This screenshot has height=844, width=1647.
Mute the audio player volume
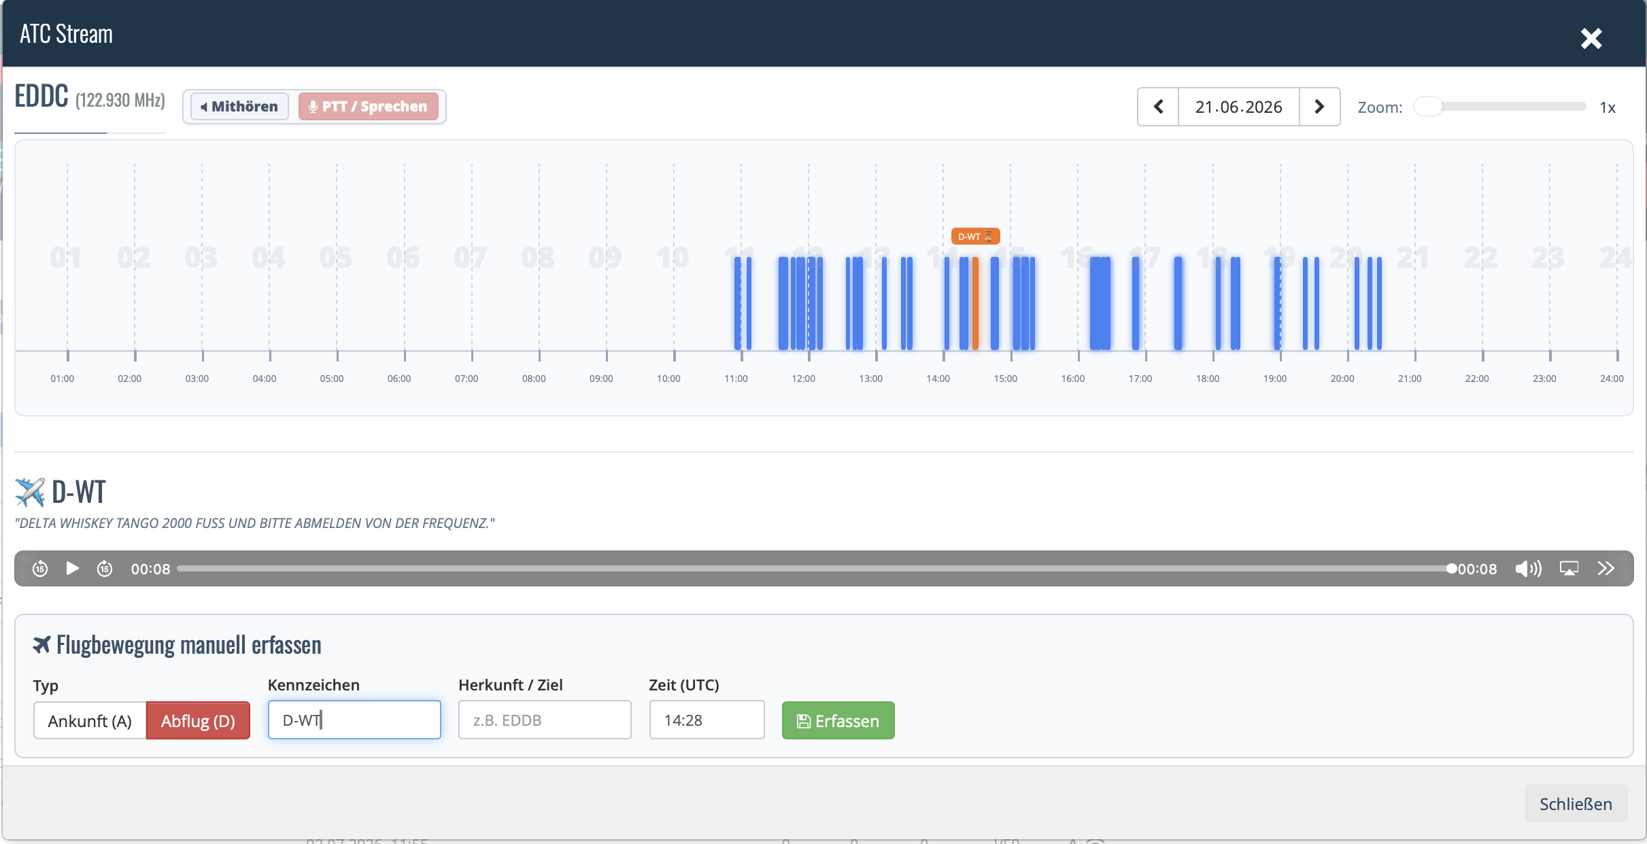(1528, 569)
